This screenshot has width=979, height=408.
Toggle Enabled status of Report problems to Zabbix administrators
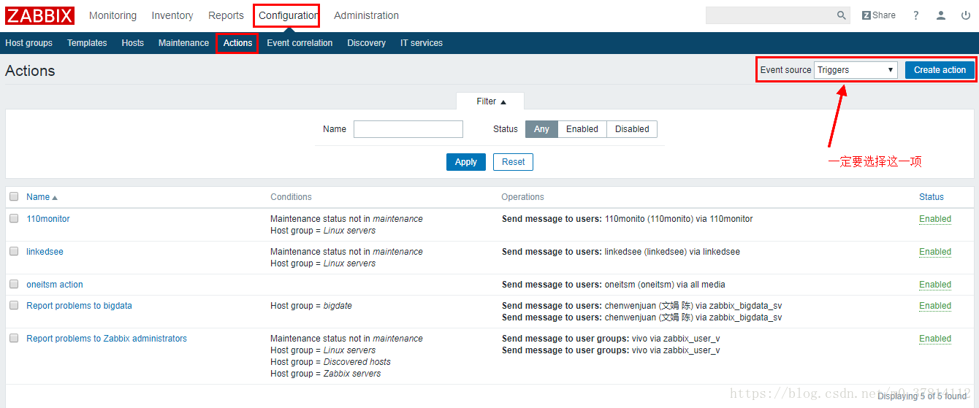pos(935,339)
